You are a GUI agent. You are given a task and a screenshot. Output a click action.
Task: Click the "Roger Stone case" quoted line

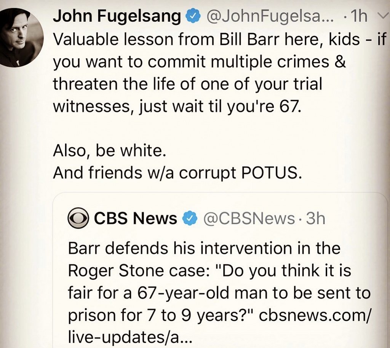coord(209,271)
